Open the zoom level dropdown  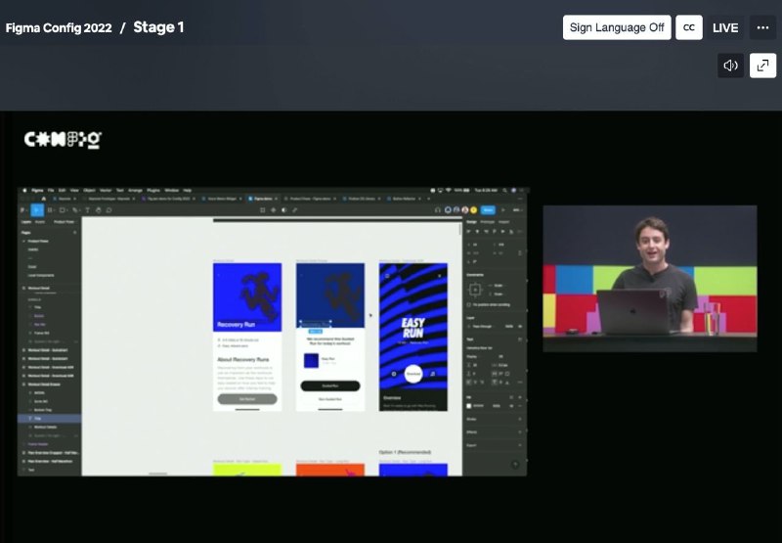[518, 210]
